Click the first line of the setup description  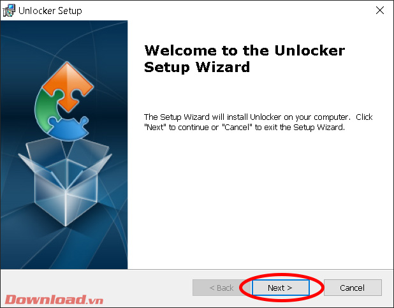[x=258, y=117]
